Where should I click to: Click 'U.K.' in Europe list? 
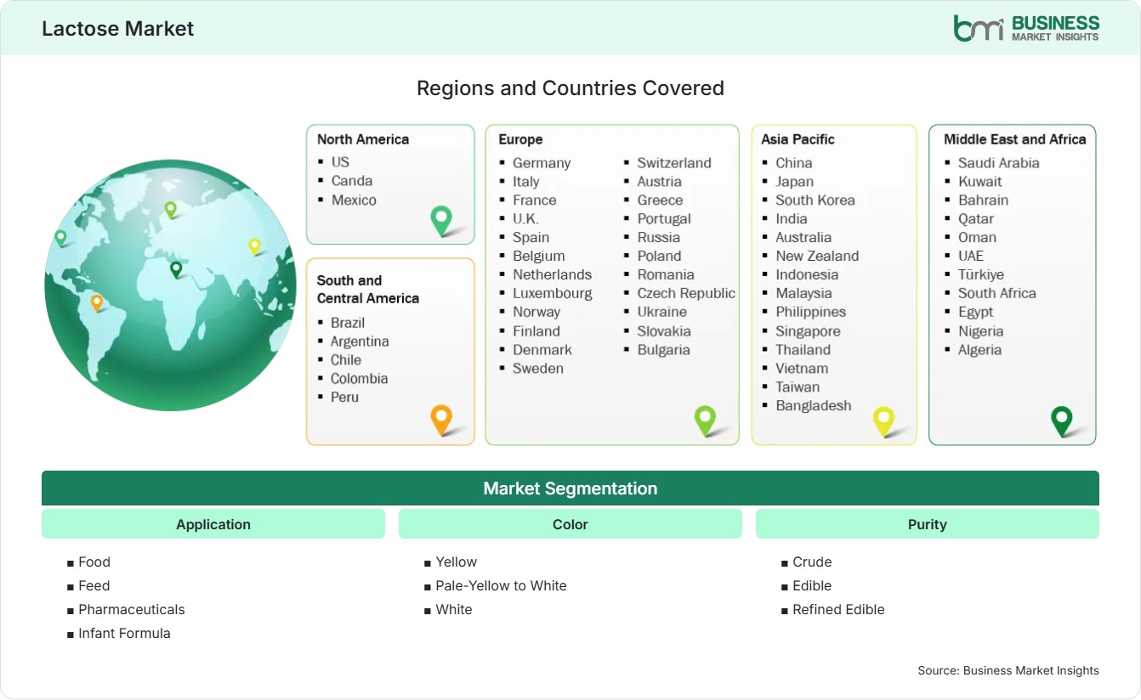[x=525, y=218]
